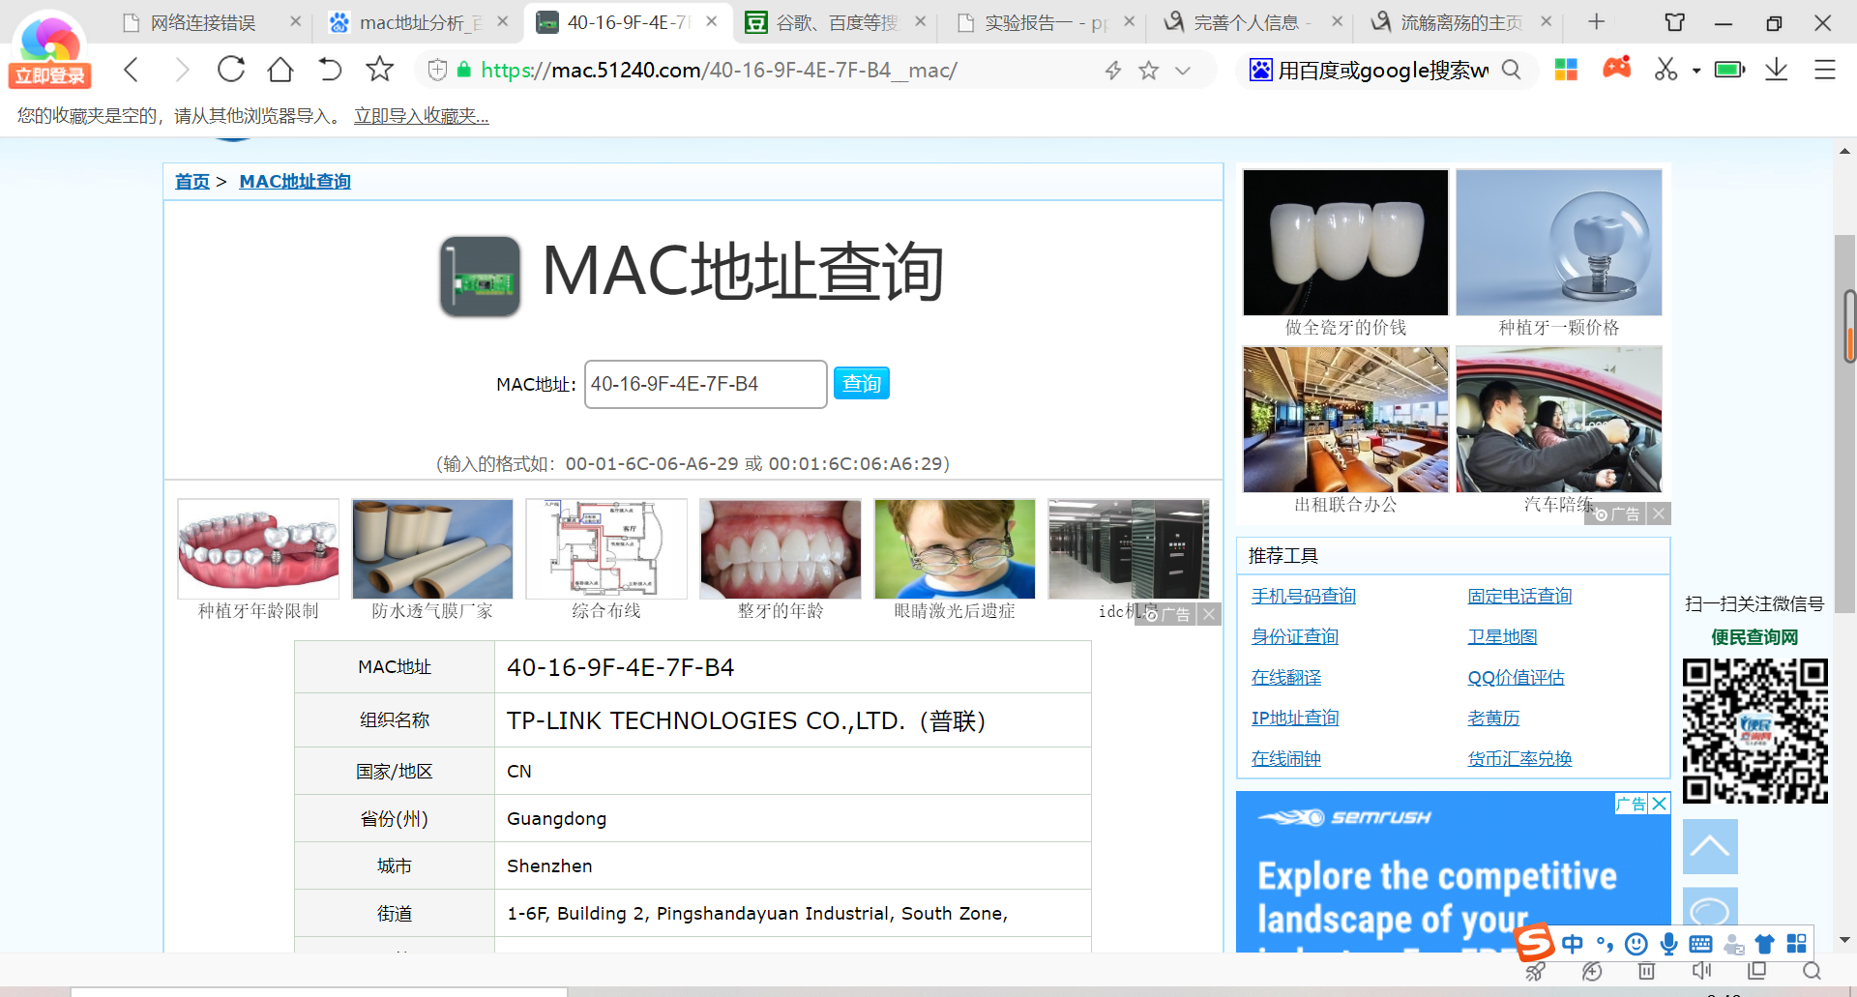
Task: Open the downloads manager
Action: point(1777,70)
